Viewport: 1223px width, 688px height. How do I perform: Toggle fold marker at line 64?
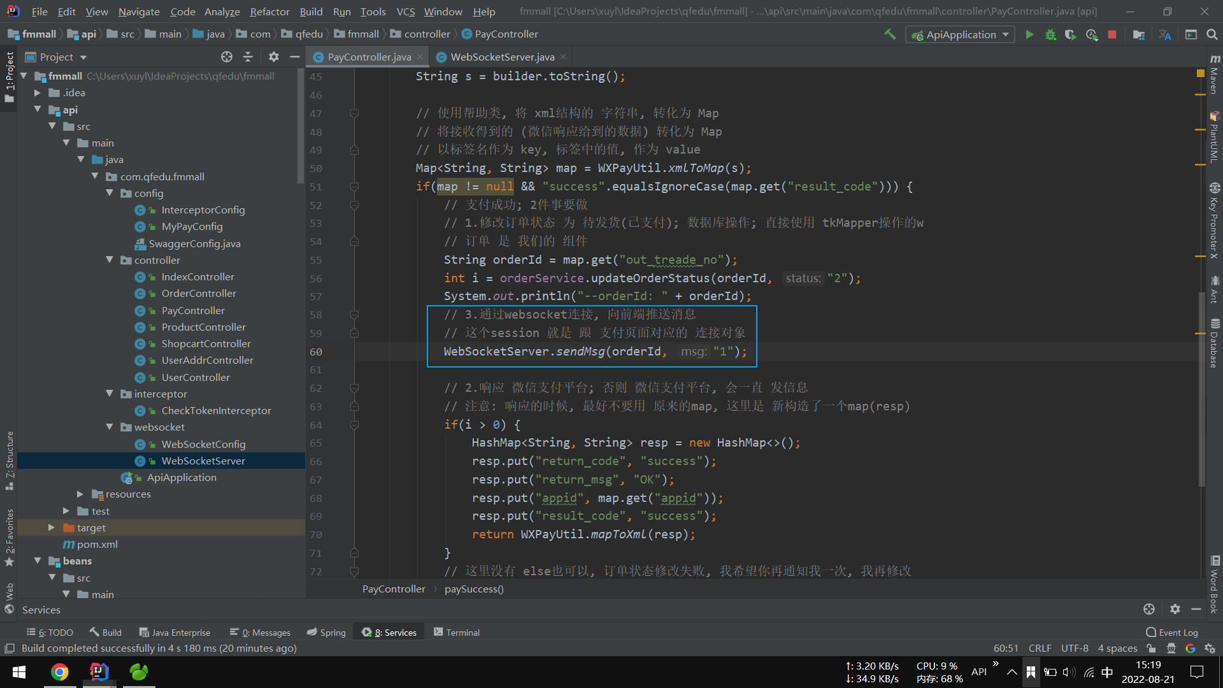click(x=354, y=425)
